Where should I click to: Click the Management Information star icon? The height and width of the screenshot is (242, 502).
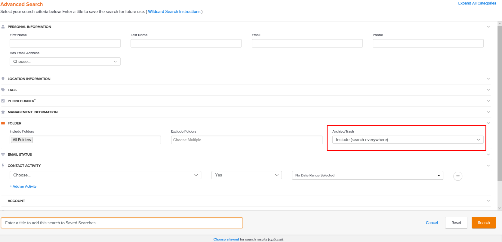pos(3,112)
